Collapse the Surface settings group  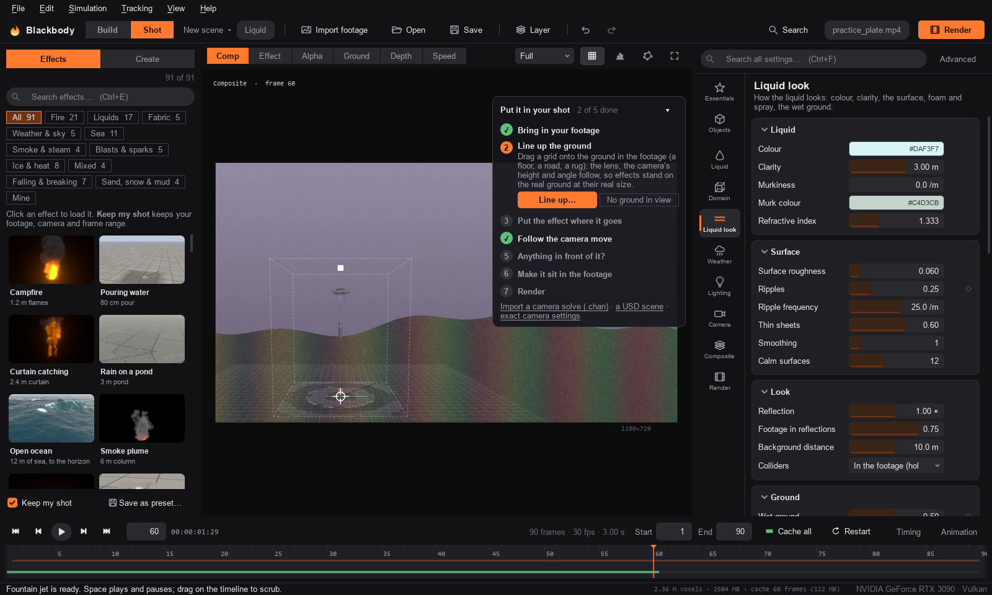pyautogui.click(x=764, y=252)
